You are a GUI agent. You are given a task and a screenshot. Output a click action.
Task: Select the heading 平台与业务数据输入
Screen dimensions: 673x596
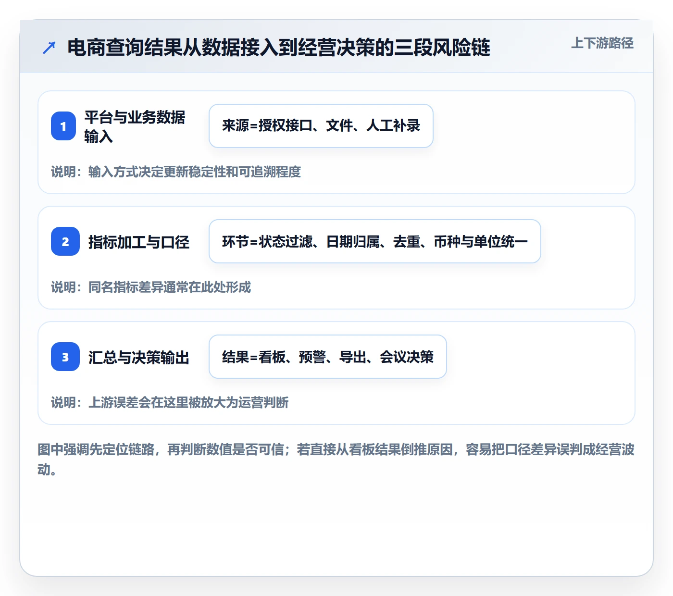click(x=135, y=126)
